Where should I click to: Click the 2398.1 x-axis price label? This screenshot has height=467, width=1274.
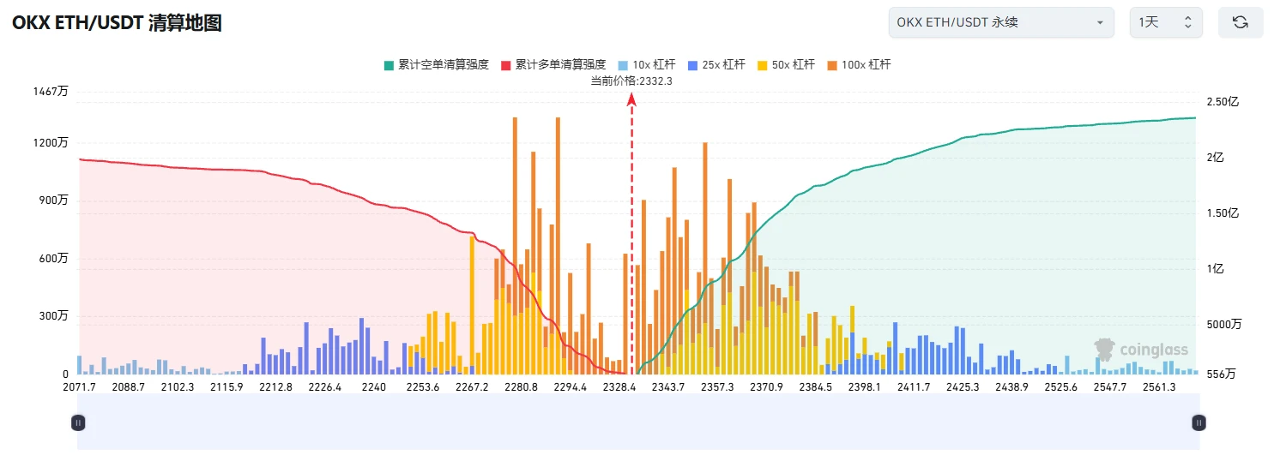tap(864, 387)
